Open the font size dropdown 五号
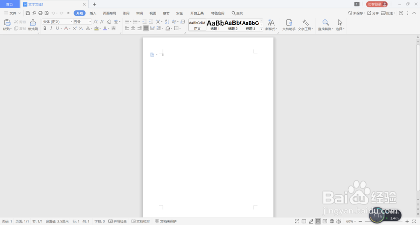This screenshot has width=420, height=225. [x=90, y=22]
